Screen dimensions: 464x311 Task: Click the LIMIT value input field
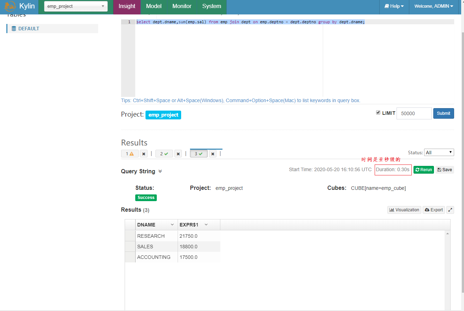(414, 113)
